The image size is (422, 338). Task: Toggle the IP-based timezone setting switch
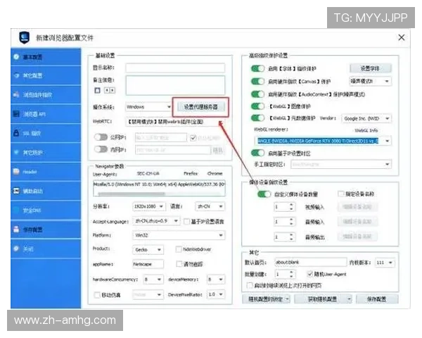coord(258,153)
